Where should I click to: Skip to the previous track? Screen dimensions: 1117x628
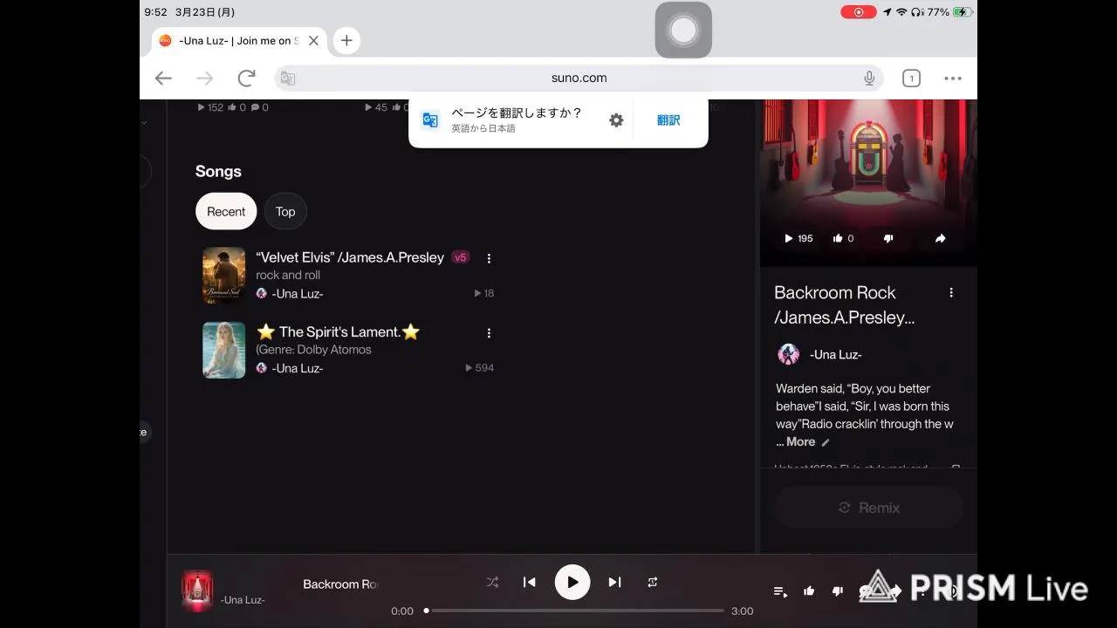[529, 582]
